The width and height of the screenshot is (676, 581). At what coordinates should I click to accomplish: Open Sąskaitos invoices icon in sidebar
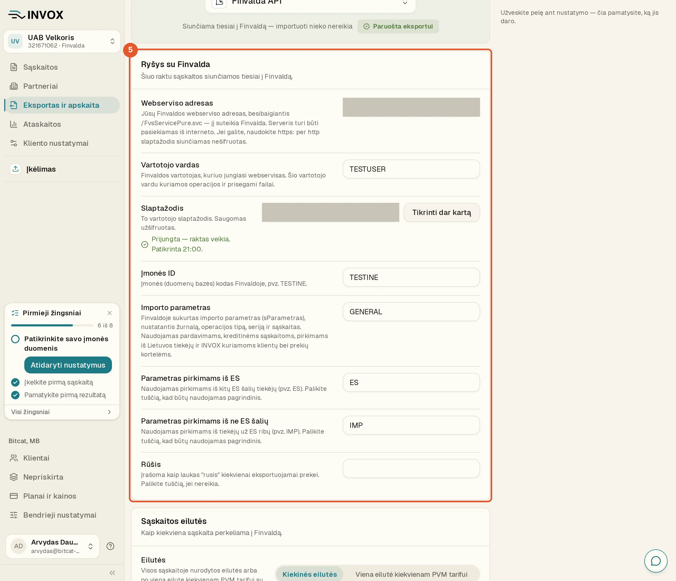14,67
